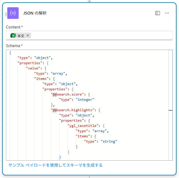The image size is (179, 178).
Task: Toggle the panel layout icon in the header
Action: 157,13
